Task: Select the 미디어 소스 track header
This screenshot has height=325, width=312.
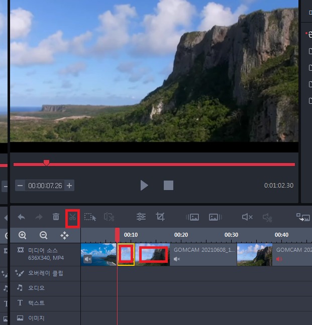Action: tap(45, 254)
